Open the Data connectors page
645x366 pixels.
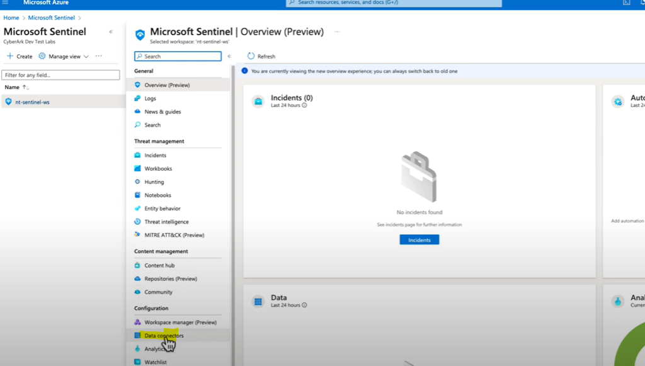pyautogui.click(x=162, y=335)
